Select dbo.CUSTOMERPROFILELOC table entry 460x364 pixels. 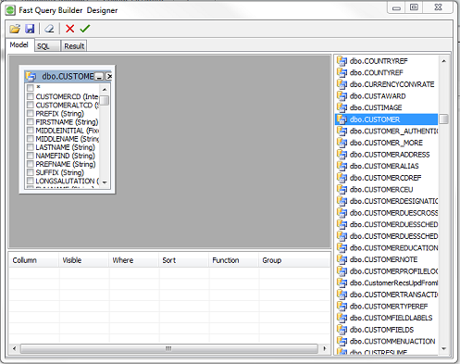[x=387, y=271]
